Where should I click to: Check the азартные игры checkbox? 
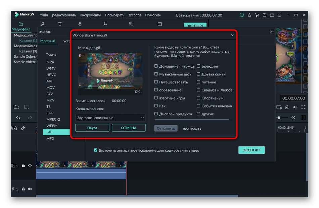[x=156, y=98]
